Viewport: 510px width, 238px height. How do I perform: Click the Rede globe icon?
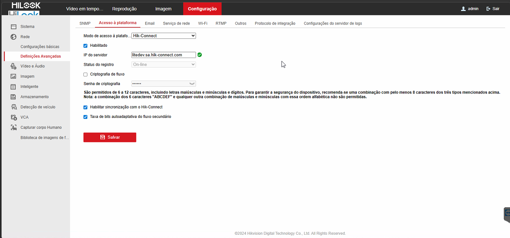pyautogui.click(x=14, y=37)
